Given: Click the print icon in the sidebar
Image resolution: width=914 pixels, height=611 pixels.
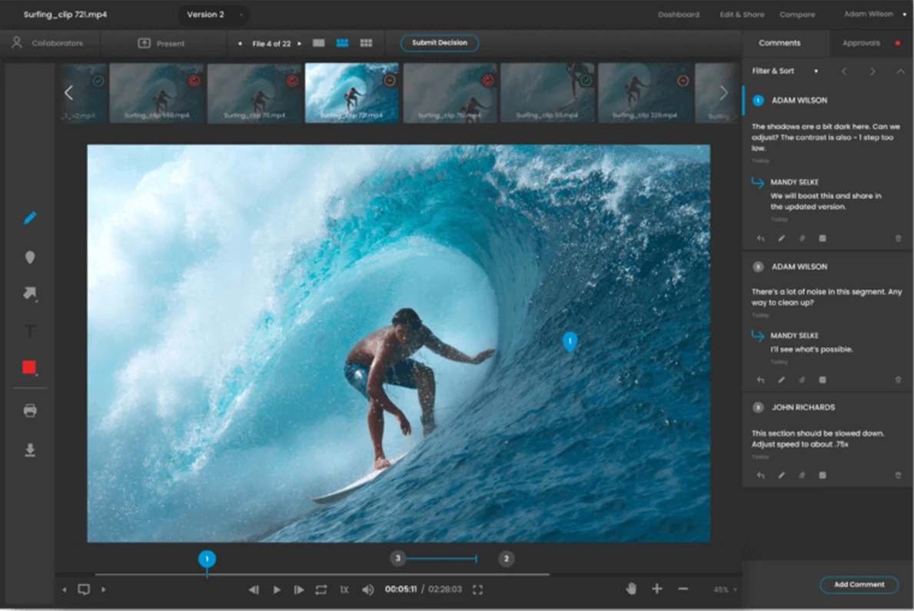Looking at the screenshot, I should (29, 411).
